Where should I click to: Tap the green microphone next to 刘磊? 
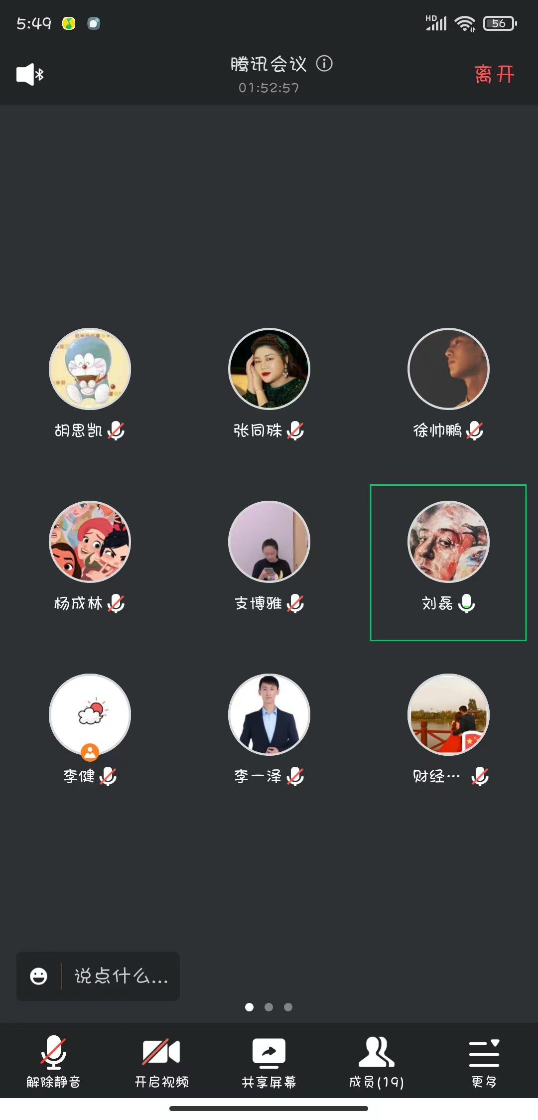coord(467,603)
